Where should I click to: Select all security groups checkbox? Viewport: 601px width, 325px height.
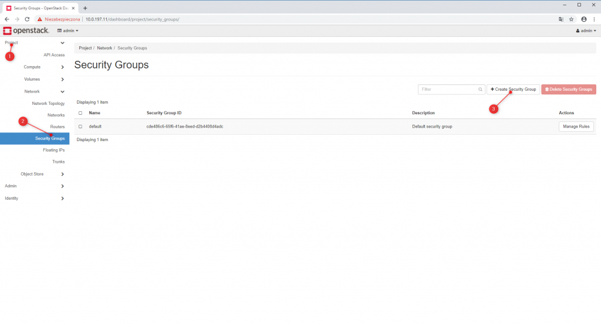tap(80, 113)
